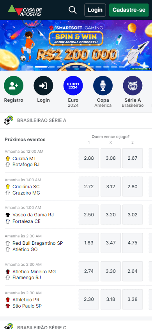Select odds 3.02 for Fortaleza CE win

(x=133, y=215)
